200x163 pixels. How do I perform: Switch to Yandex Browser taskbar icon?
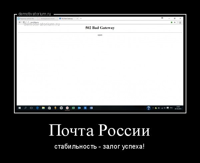pos(67,108)
